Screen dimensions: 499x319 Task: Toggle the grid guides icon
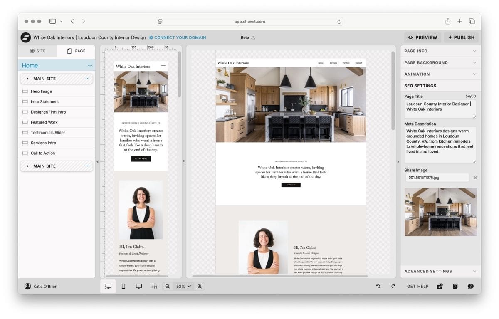click(154, 287)
